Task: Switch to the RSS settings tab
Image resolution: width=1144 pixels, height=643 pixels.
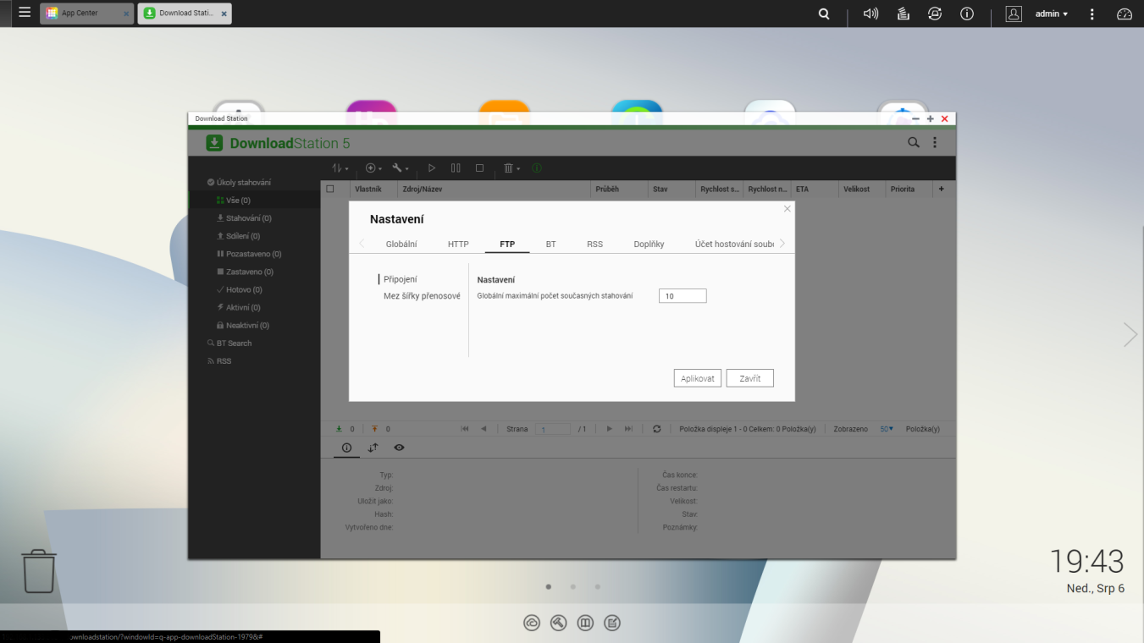Action: coord(594,244)
